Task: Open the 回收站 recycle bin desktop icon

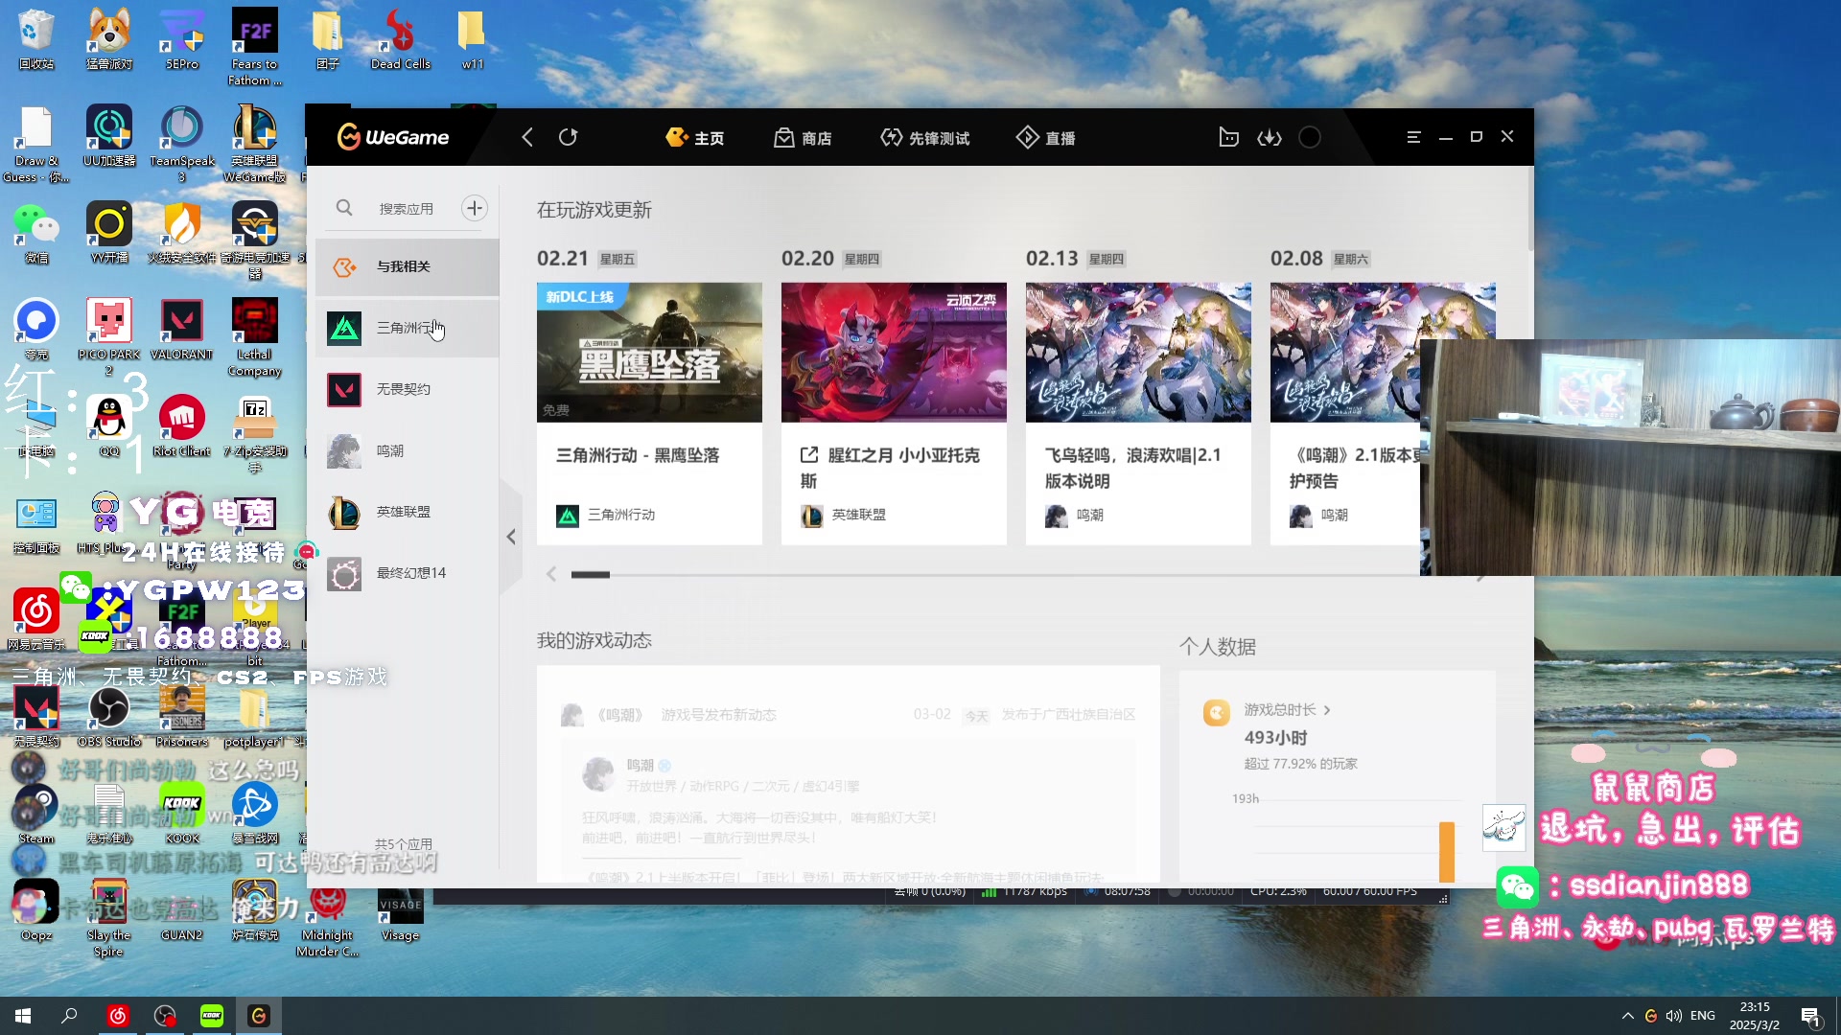Action: [36, 40]
